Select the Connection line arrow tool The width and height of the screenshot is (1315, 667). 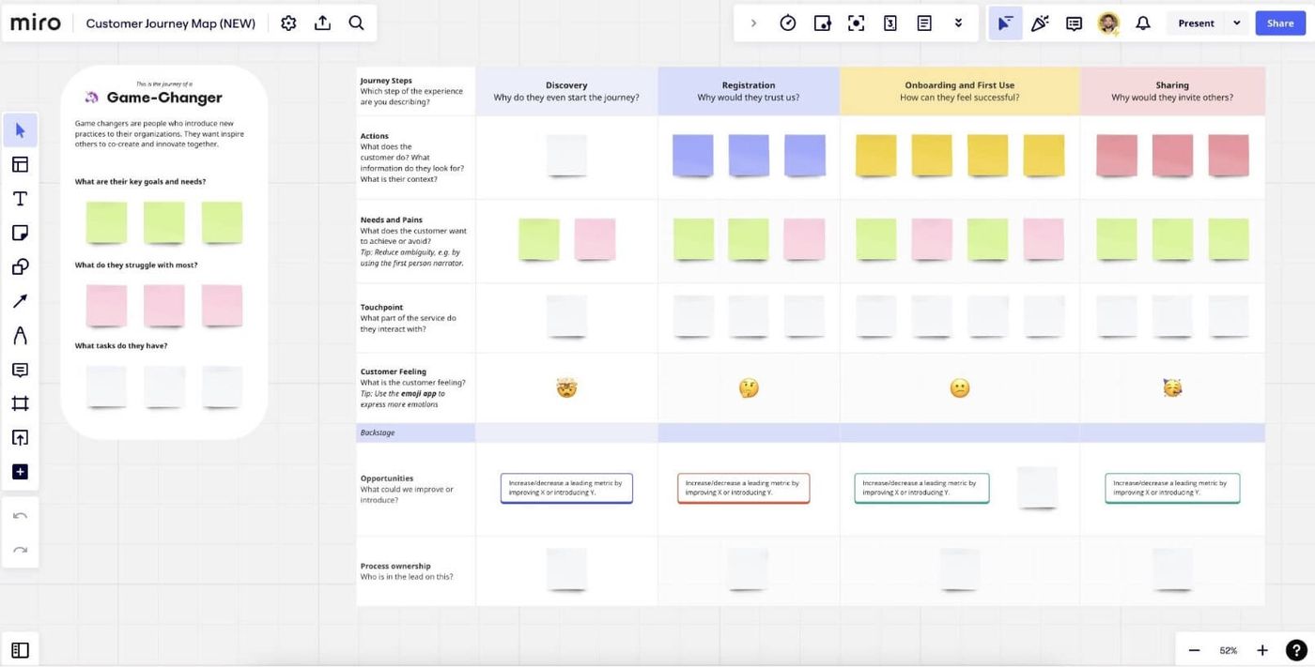[20, 301]
